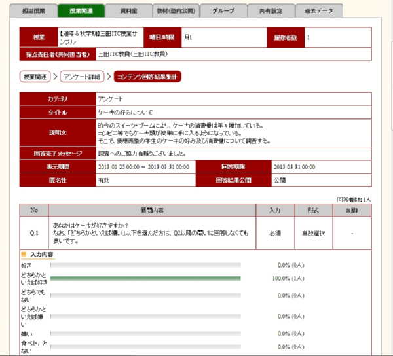Click the result bar for どちらでもない
The width and height of the screenshot is (393, 356).
pos(145,295)
